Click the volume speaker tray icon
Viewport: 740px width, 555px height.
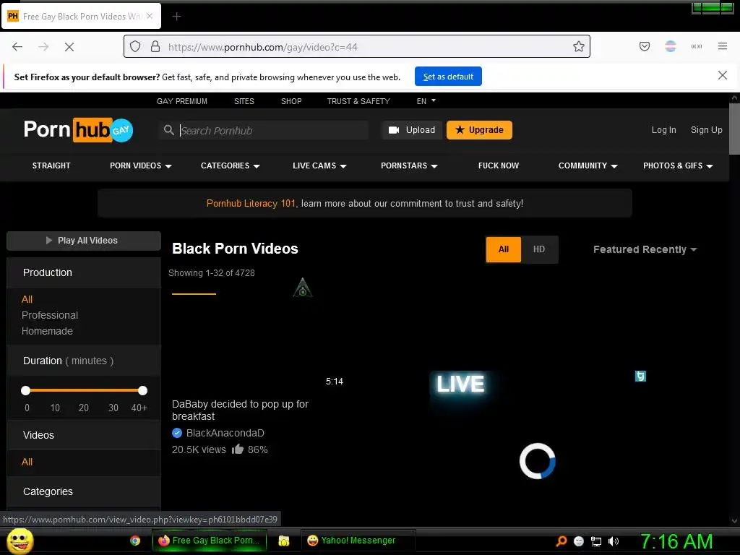point(614,541)
